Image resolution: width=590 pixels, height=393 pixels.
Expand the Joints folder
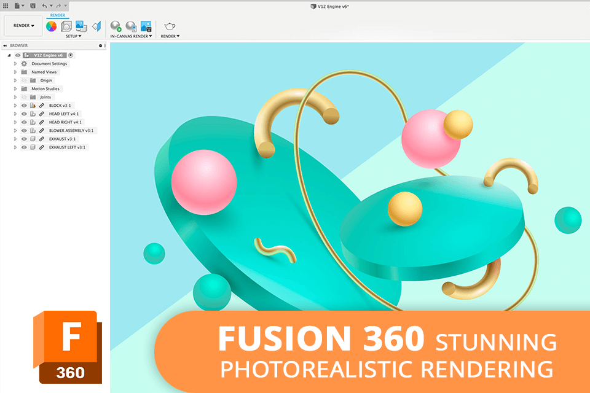[x=15, y=97]
